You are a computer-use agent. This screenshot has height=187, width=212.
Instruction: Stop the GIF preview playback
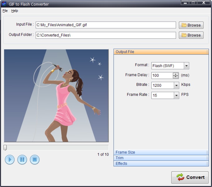35,160
